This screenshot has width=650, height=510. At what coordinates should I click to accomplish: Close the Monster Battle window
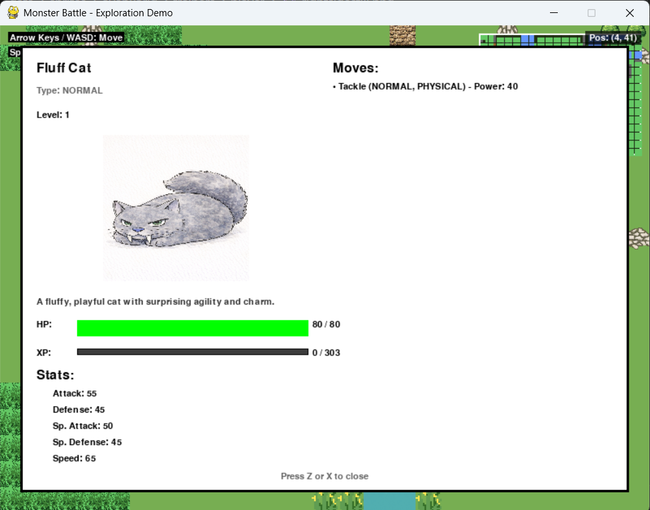630,13
